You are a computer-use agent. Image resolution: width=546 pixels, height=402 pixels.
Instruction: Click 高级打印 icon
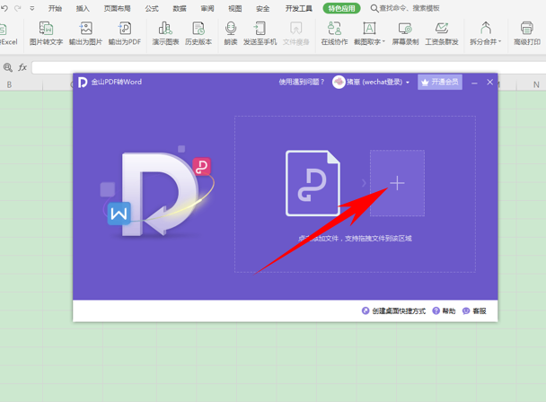[527, 34]
